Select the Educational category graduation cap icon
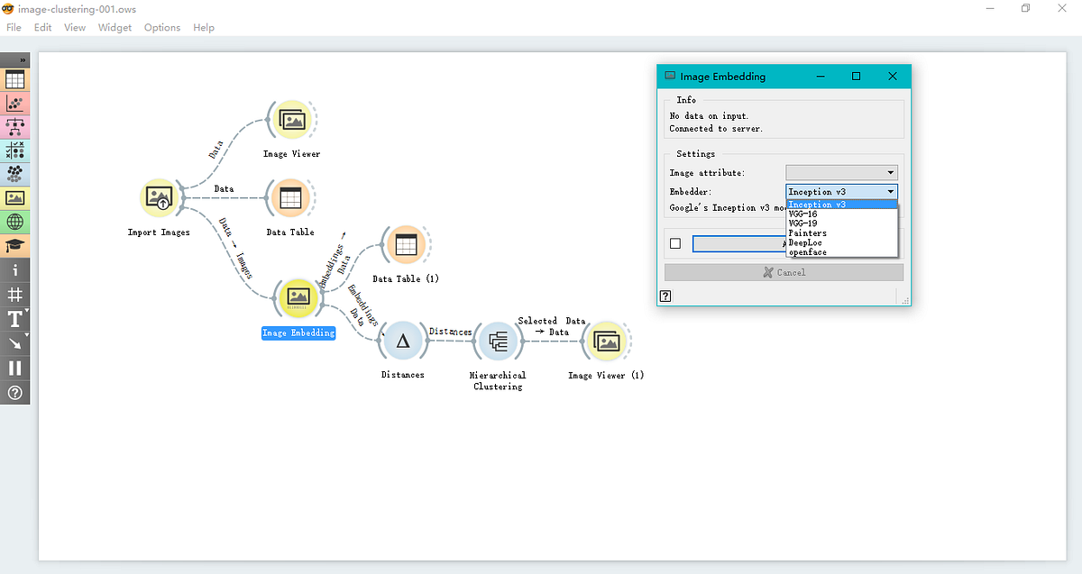The width and height of the screenshot is (1082, 574). tap(15, 244)
